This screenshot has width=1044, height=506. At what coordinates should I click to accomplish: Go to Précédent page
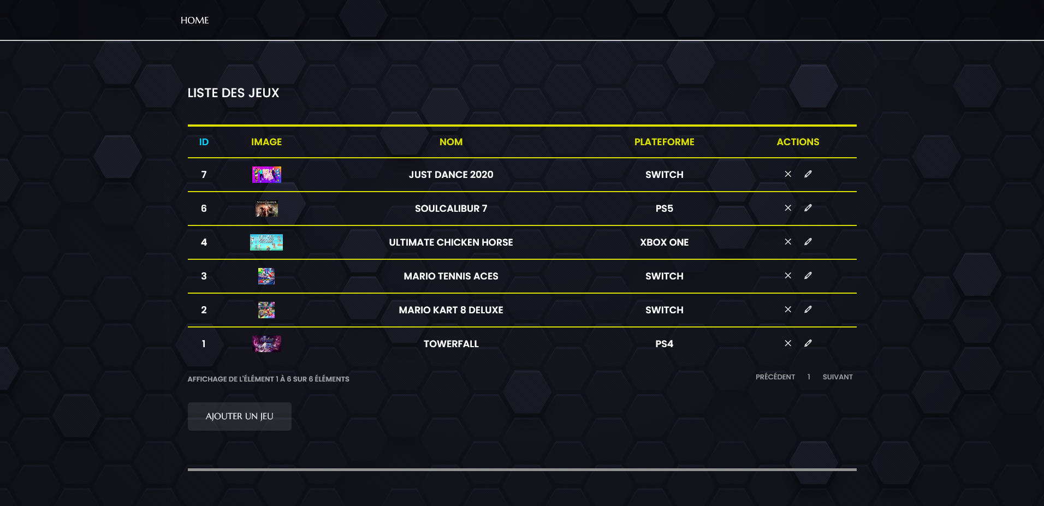coord(775,377)
